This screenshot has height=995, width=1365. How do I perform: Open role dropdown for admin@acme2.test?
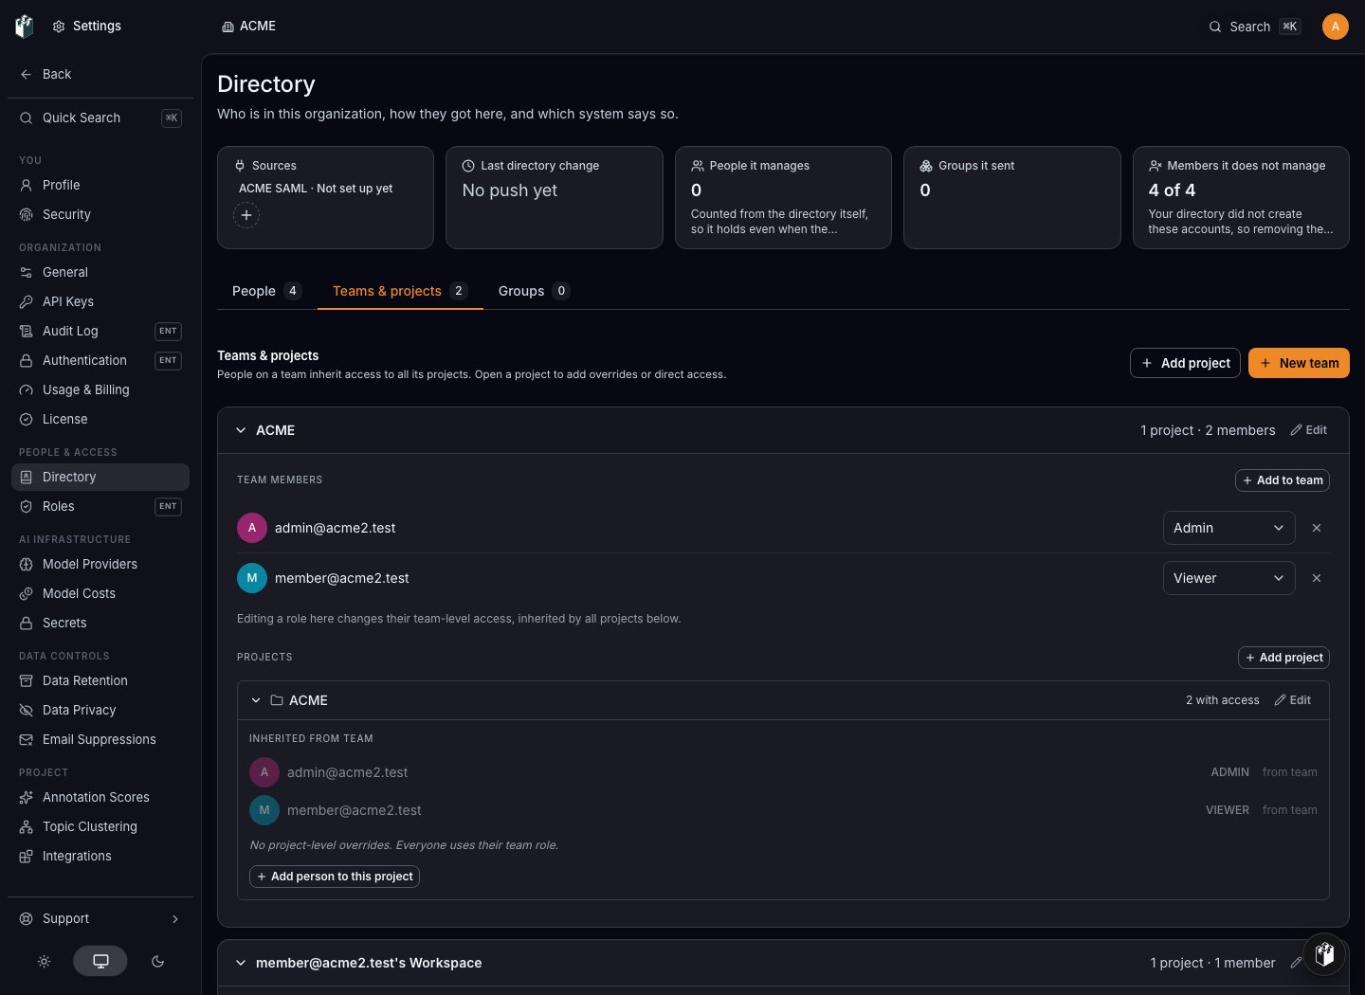(x=1229, y=528)
